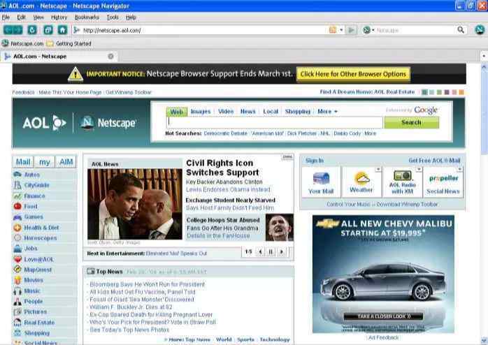Click the AOL web search input field
This screenshot has width=488, height=345.
pos(275,122)
